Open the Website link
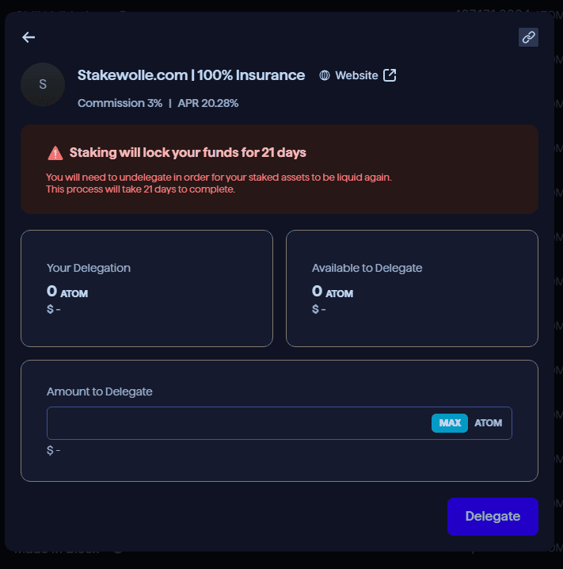Screen dimensions: 563x569 (356, 75)
